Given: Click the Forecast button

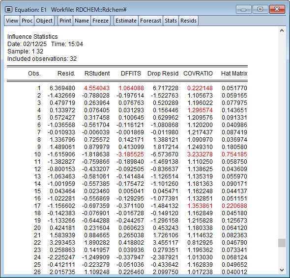Looking at the screenshot, I should 150,21.
